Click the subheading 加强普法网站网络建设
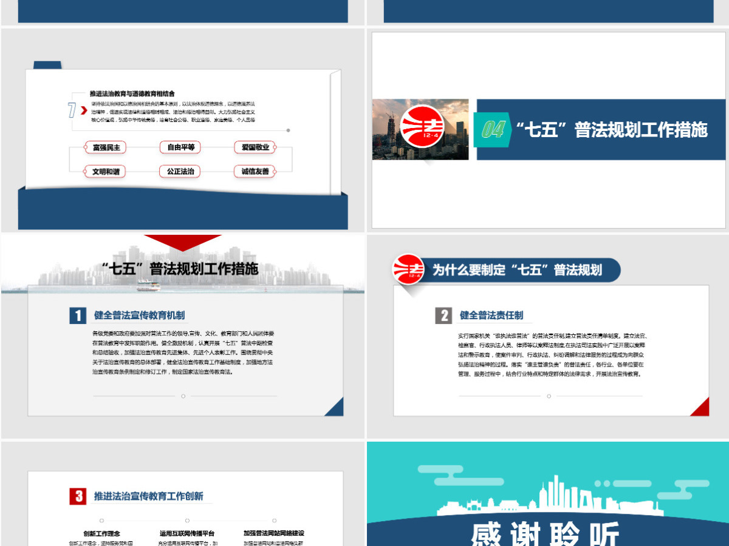This screenshot has height=546, width=729. click(274, 534)
